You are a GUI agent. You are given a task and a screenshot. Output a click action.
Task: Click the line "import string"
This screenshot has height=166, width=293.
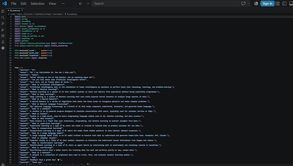point(21,19)
